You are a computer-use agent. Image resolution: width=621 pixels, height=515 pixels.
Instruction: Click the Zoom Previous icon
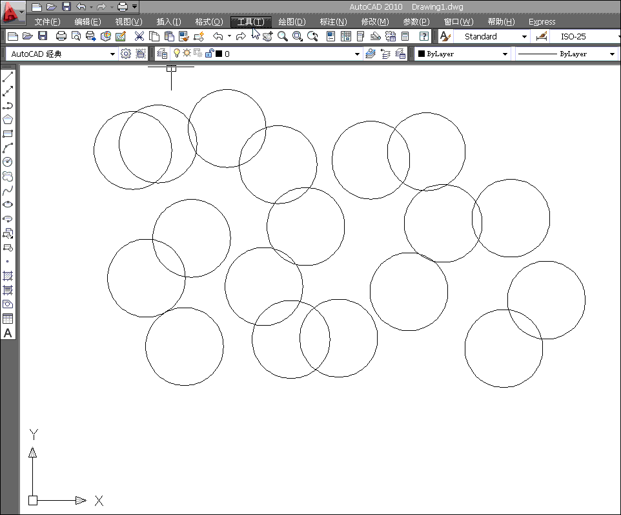312,36
